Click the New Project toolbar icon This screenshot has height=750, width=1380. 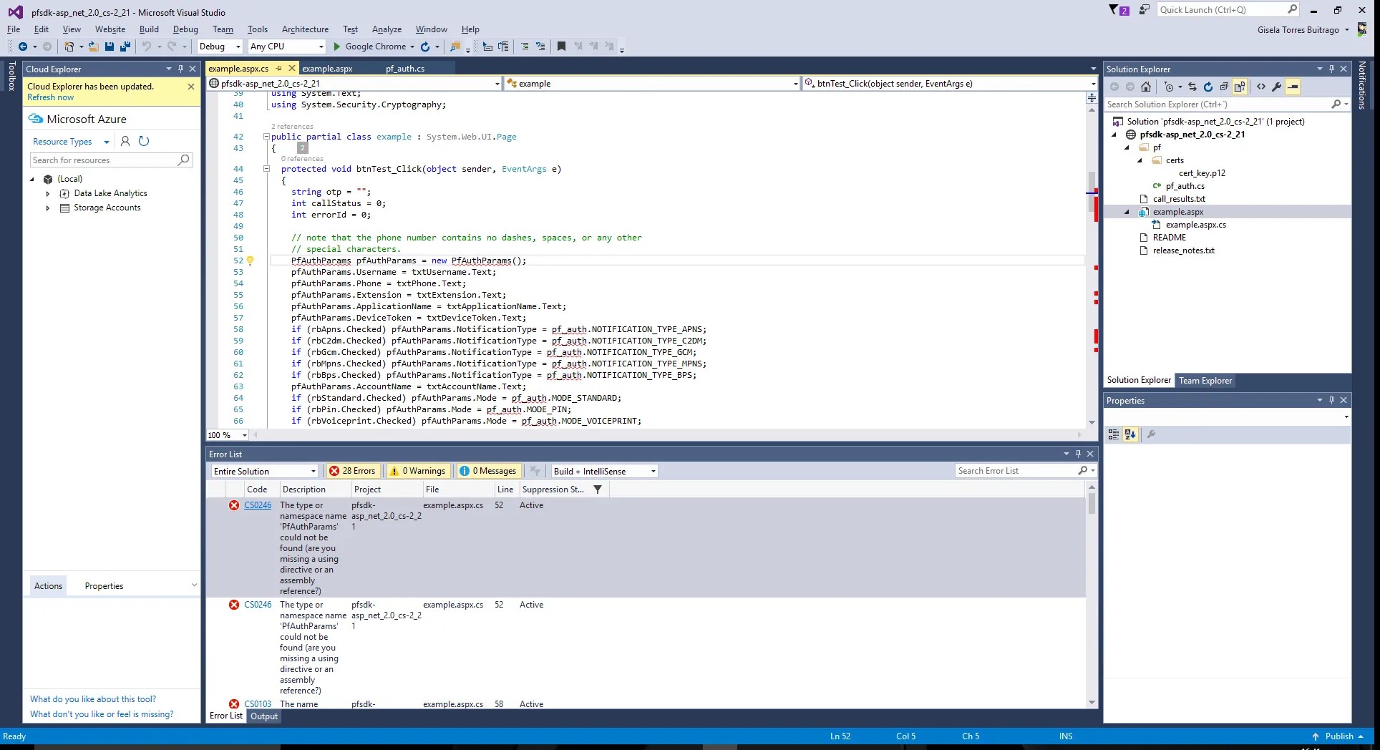[x=69, y=47]
